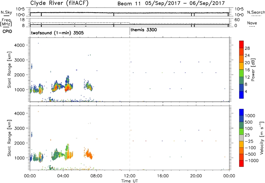This screenshot has height=183, width=265.
Task: Click the '4000' tick in the power panel
Action: click(x=19, y=45)
